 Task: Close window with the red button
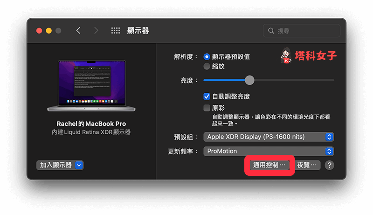[39, 31]
